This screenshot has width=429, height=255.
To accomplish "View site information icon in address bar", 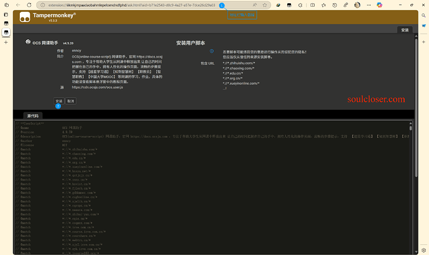I will tap(42, 5).
